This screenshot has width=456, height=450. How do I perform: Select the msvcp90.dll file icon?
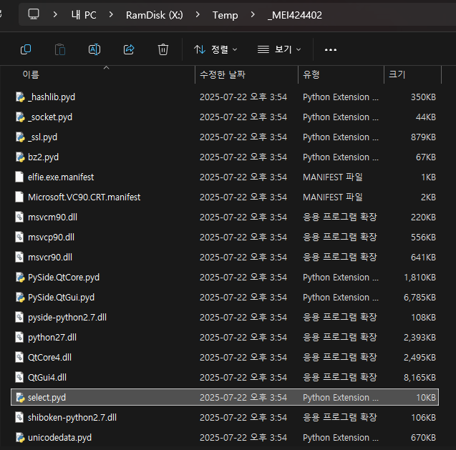pyautogui.click(x=19, y=238)
